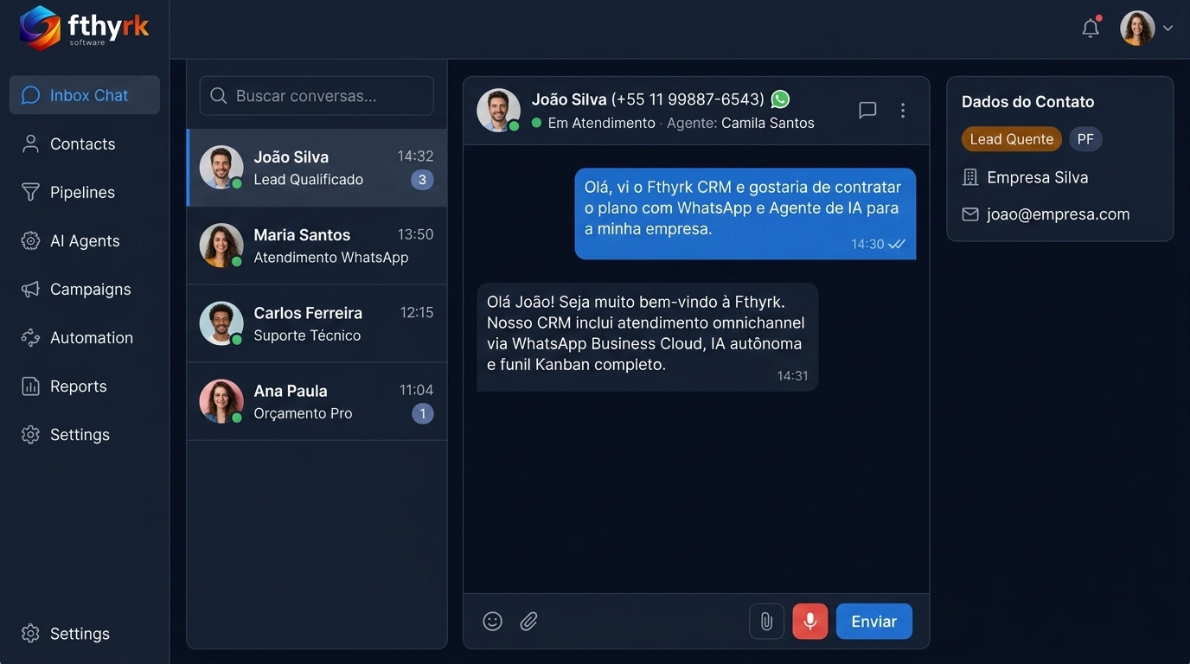Navigate to Automation

85,337
